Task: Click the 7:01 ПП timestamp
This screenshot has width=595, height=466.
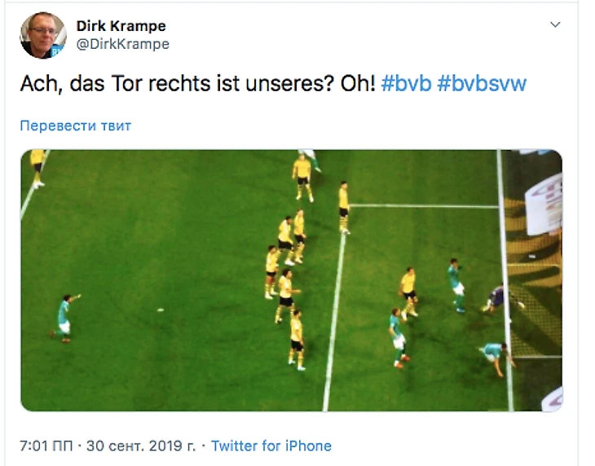Action: coord(46,446)
